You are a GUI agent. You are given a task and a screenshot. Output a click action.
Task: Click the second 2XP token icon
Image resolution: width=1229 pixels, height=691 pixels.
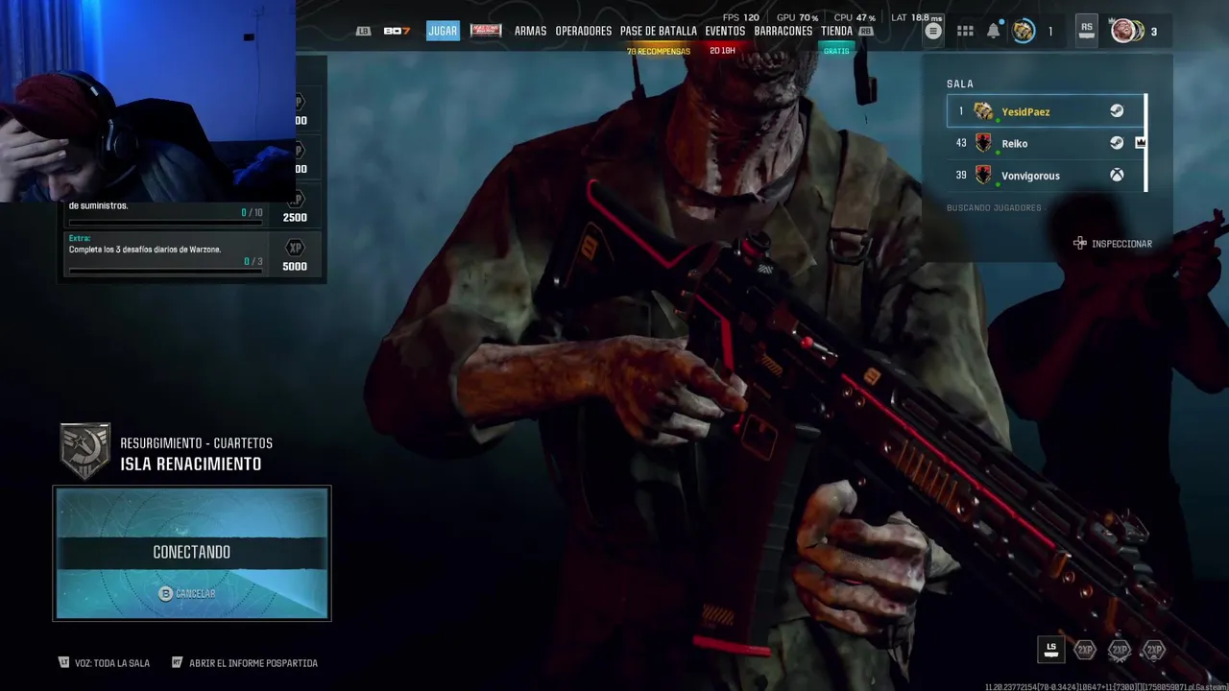(1120, 650)
